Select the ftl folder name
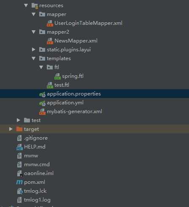The height and width of the screenshot is (207, 189). click(x=57, y=67)
